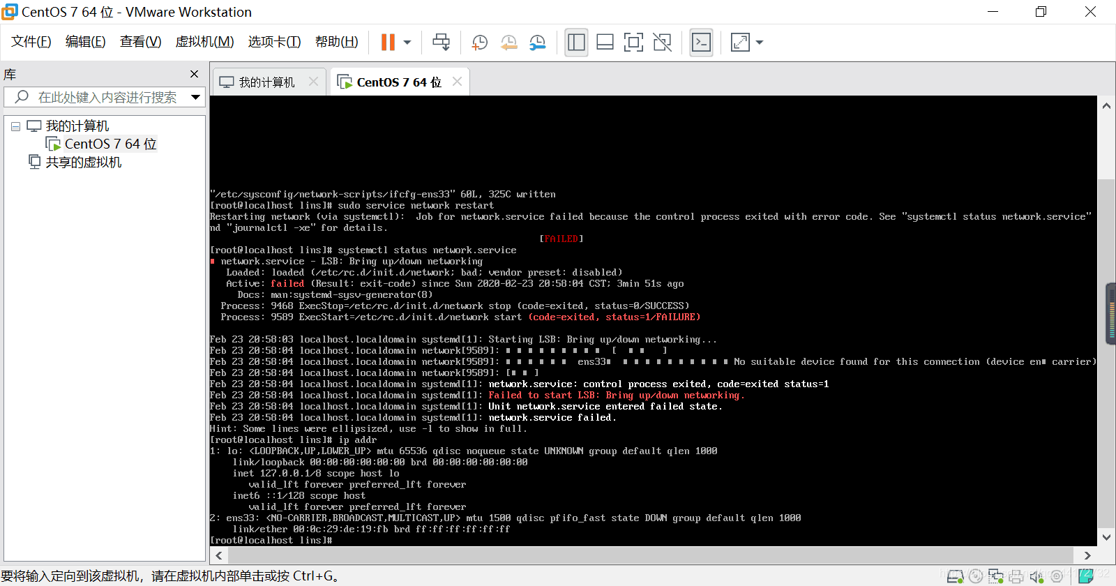This screenshot has height=586, width=1116.
Task: Click the horizontal scrollbar left arrow
Action: [x=219, y=555]
